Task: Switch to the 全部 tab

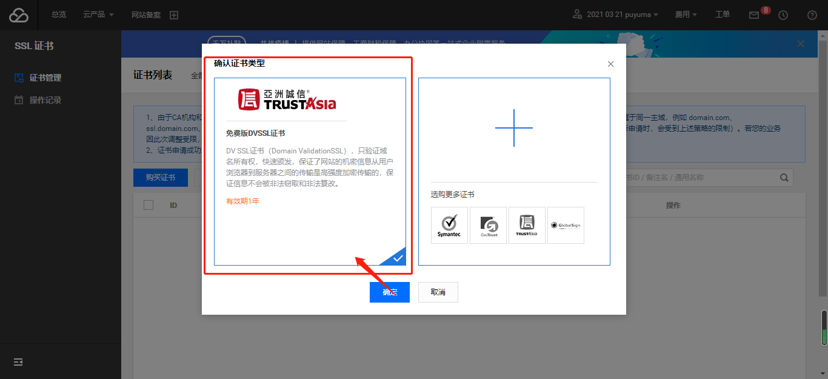Action: tap(196, 75)
